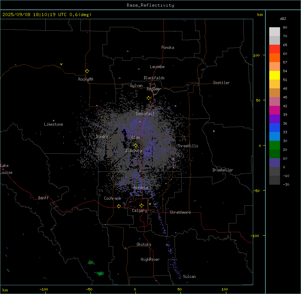The image size is (301, 294).
Task: Click the yellow marker below Cochrane
Action: (119, 206)
